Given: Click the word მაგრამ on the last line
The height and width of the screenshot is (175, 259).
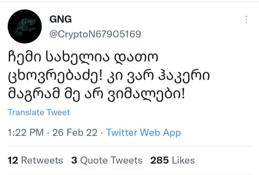Looking at the screenshot, I should pyautogui.click(x=34, y=95).
